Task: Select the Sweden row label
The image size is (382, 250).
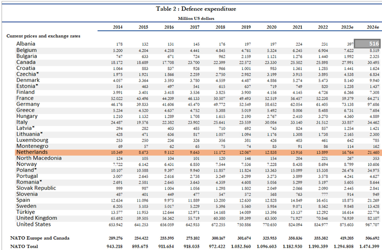Action: (26, 206)
